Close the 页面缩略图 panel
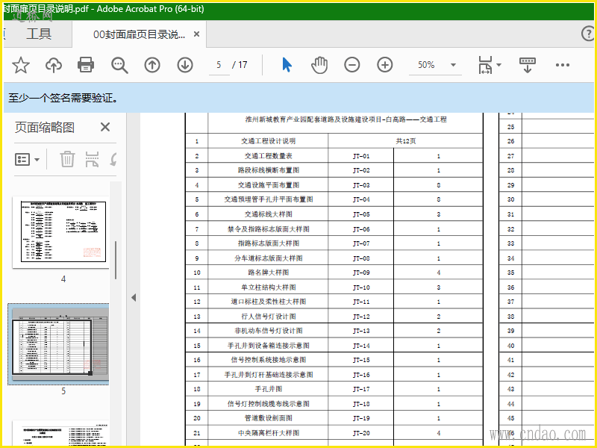Image resolution: width=597 pixels, height=448 pixels. point(105,127)
